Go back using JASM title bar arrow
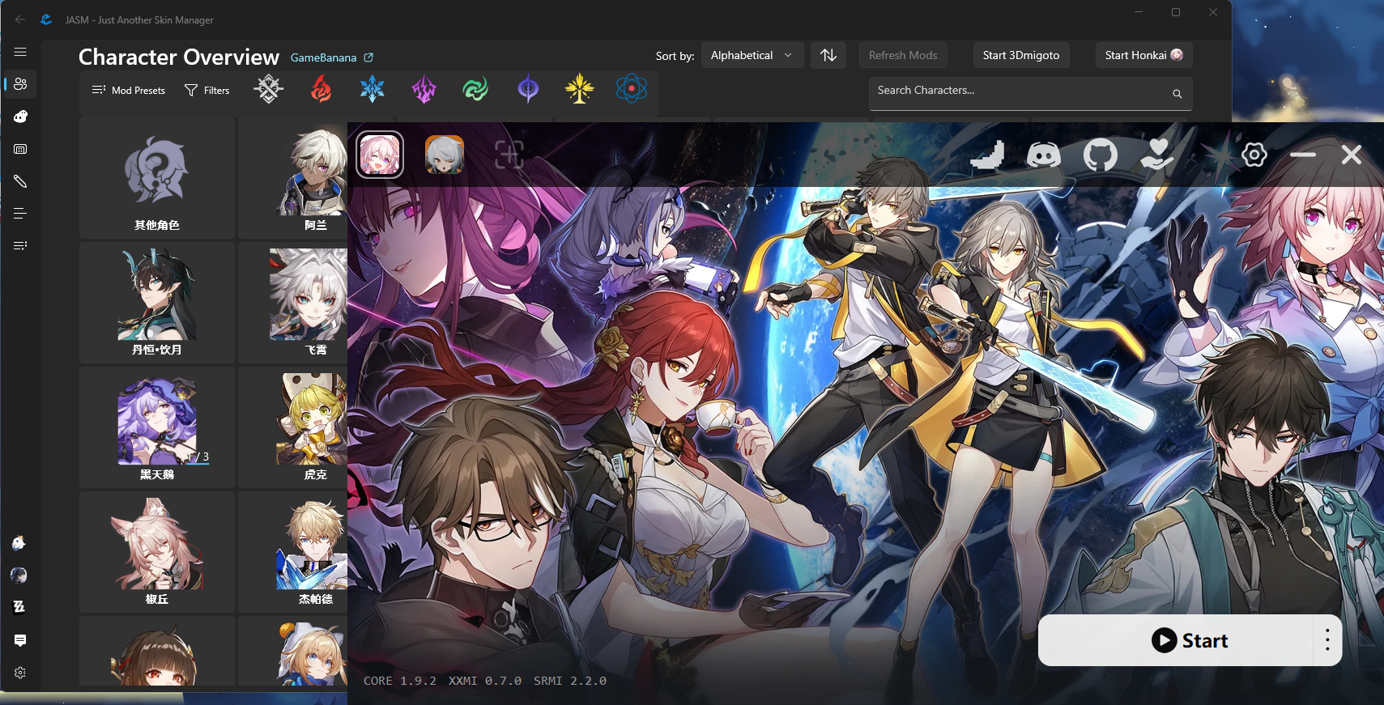The image size is (1384, 705). (19, 19)
